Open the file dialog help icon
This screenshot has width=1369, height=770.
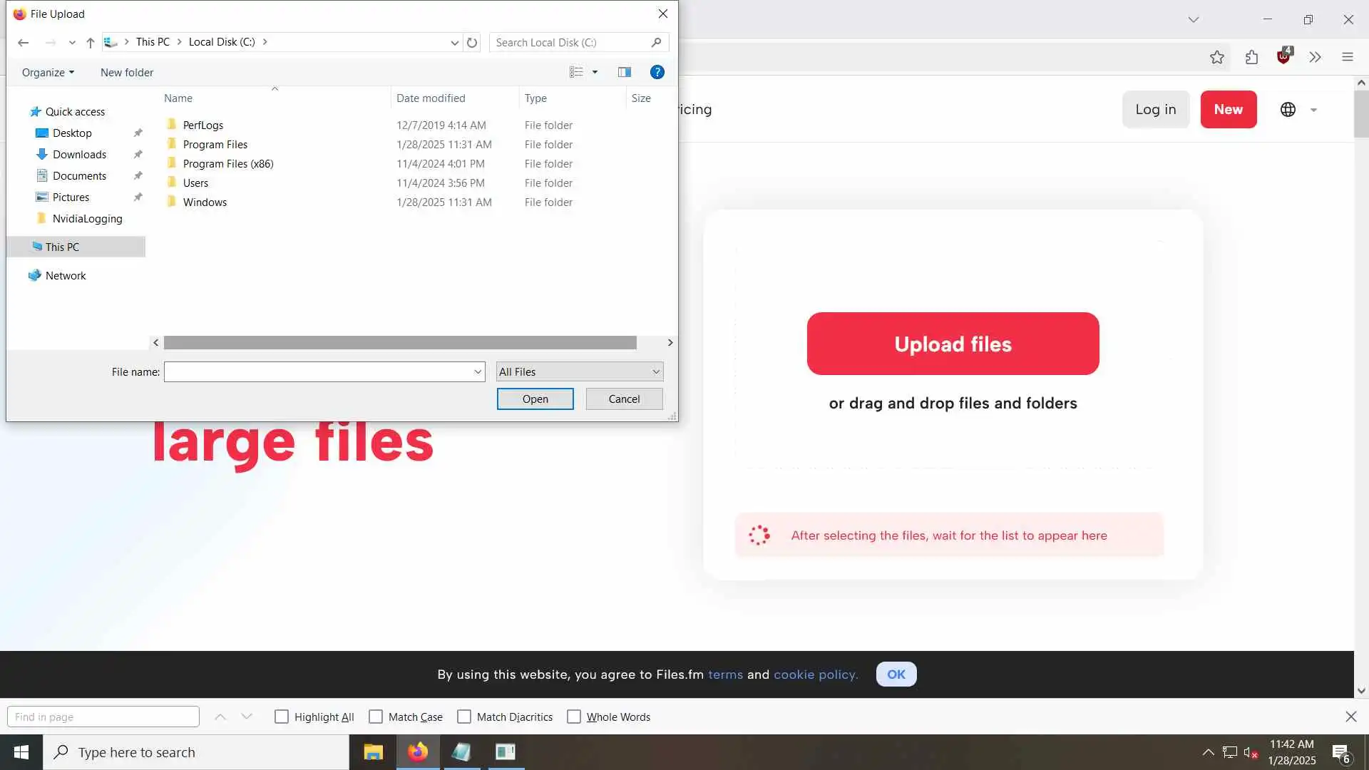(x=657, y=72)
